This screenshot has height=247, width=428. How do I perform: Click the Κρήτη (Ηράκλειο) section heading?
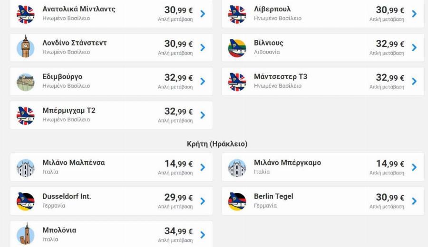point(217,144)
